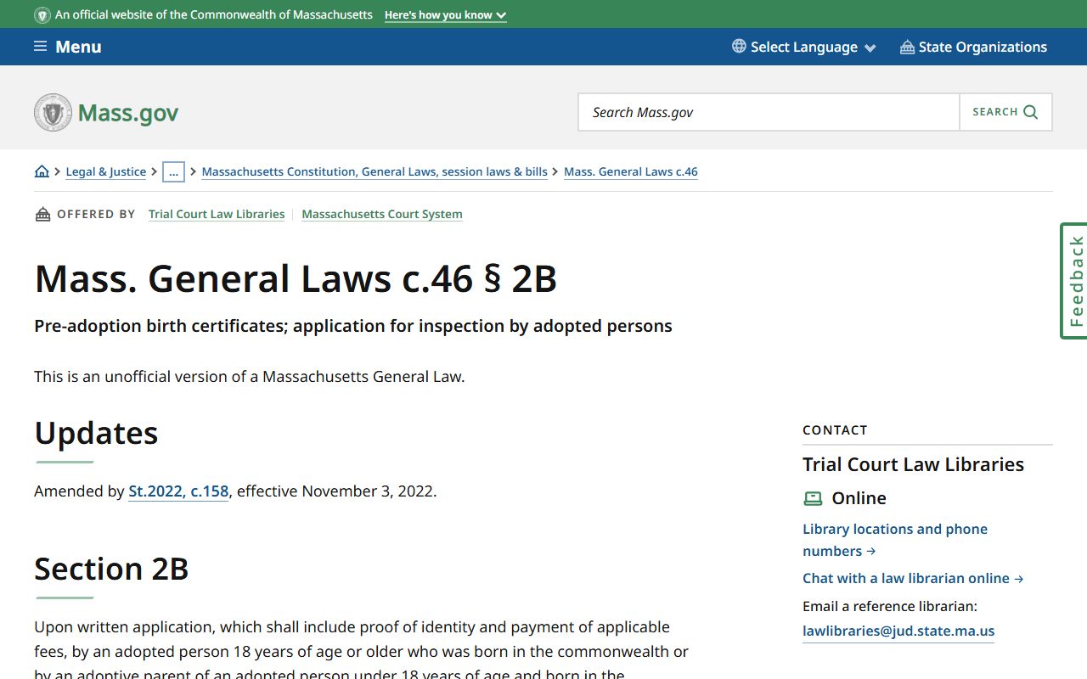Image resolution: width=1087 pixels, height=679 pixels.
Task: Click the Pre-adoption birth certificates subtitle
Action: click(x=353, y=326)
